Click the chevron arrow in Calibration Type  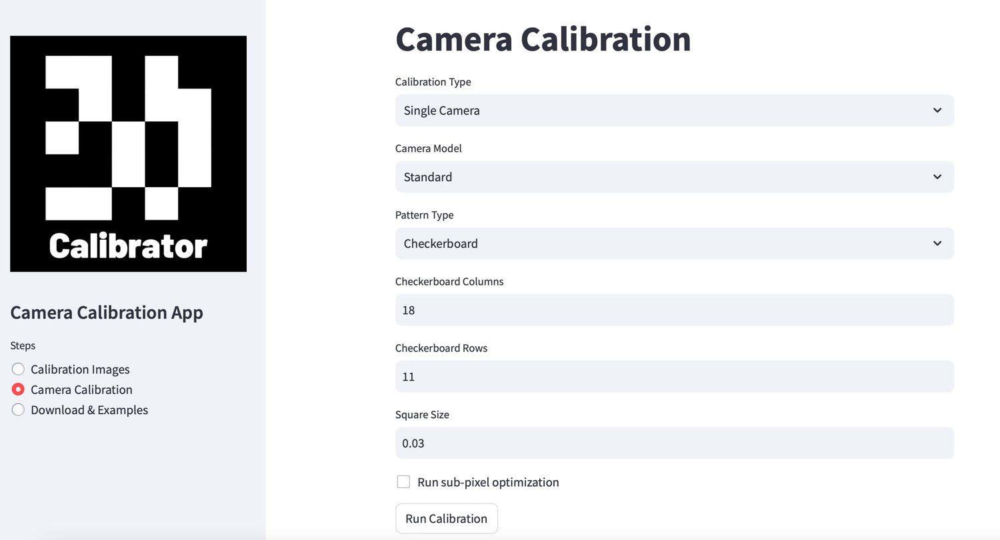pos(937,111)
